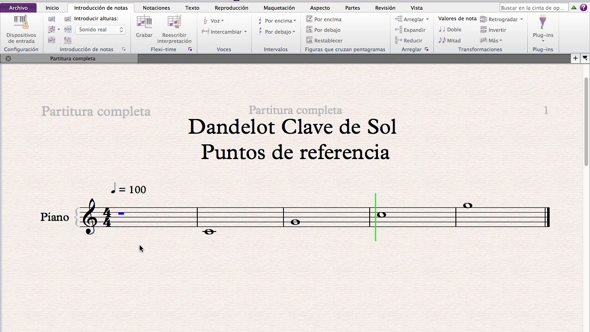This screenshot has height=332, width=590.
Task: Select the whole note in bar two
Action: pyautogui.click(x=209, y=231)
